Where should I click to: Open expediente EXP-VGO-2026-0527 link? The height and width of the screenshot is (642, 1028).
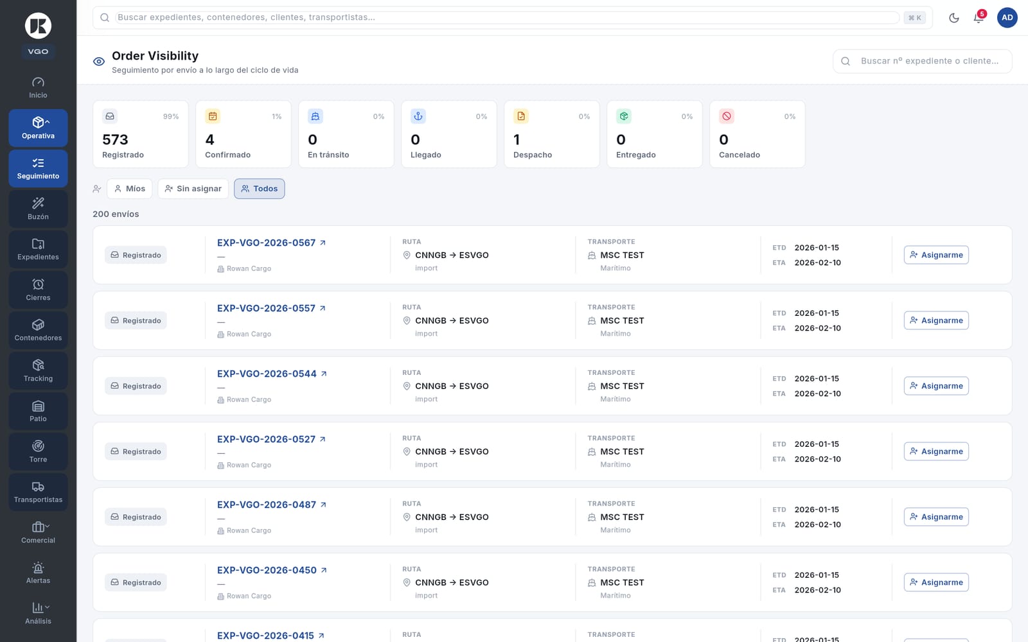[271, 439]
